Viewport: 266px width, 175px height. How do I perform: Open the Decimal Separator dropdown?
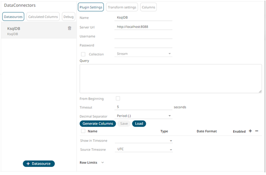click(144, 116)
